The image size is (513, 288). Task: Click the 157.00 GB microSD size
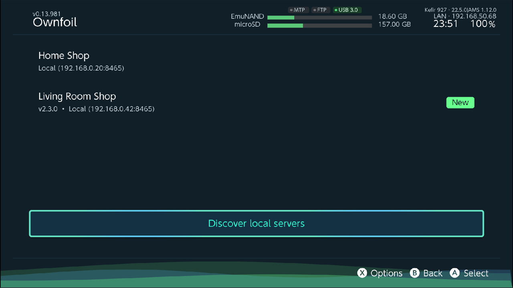tap(394, 24)
